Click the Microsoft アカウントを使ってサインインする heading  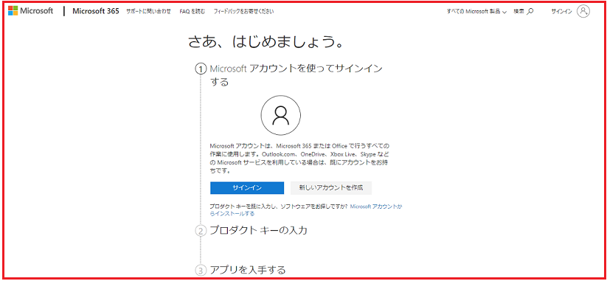click(296, 75)
